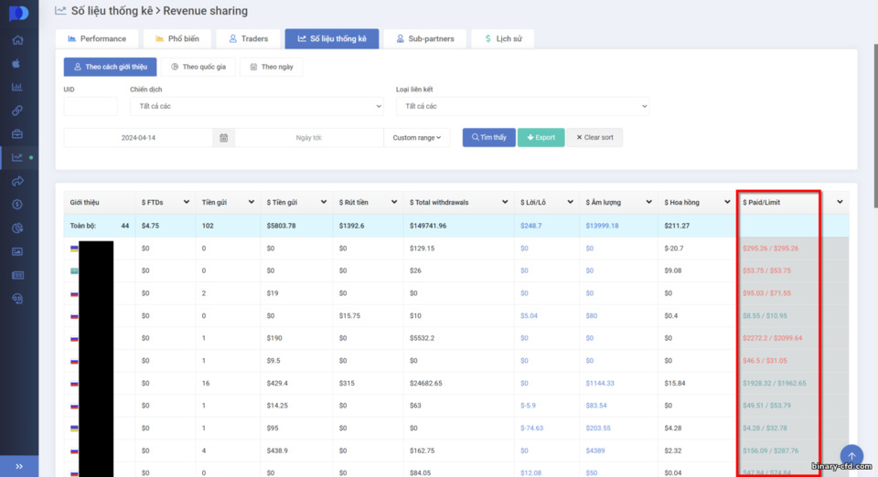Click the link chain icon in sidebar

(18, 111)
